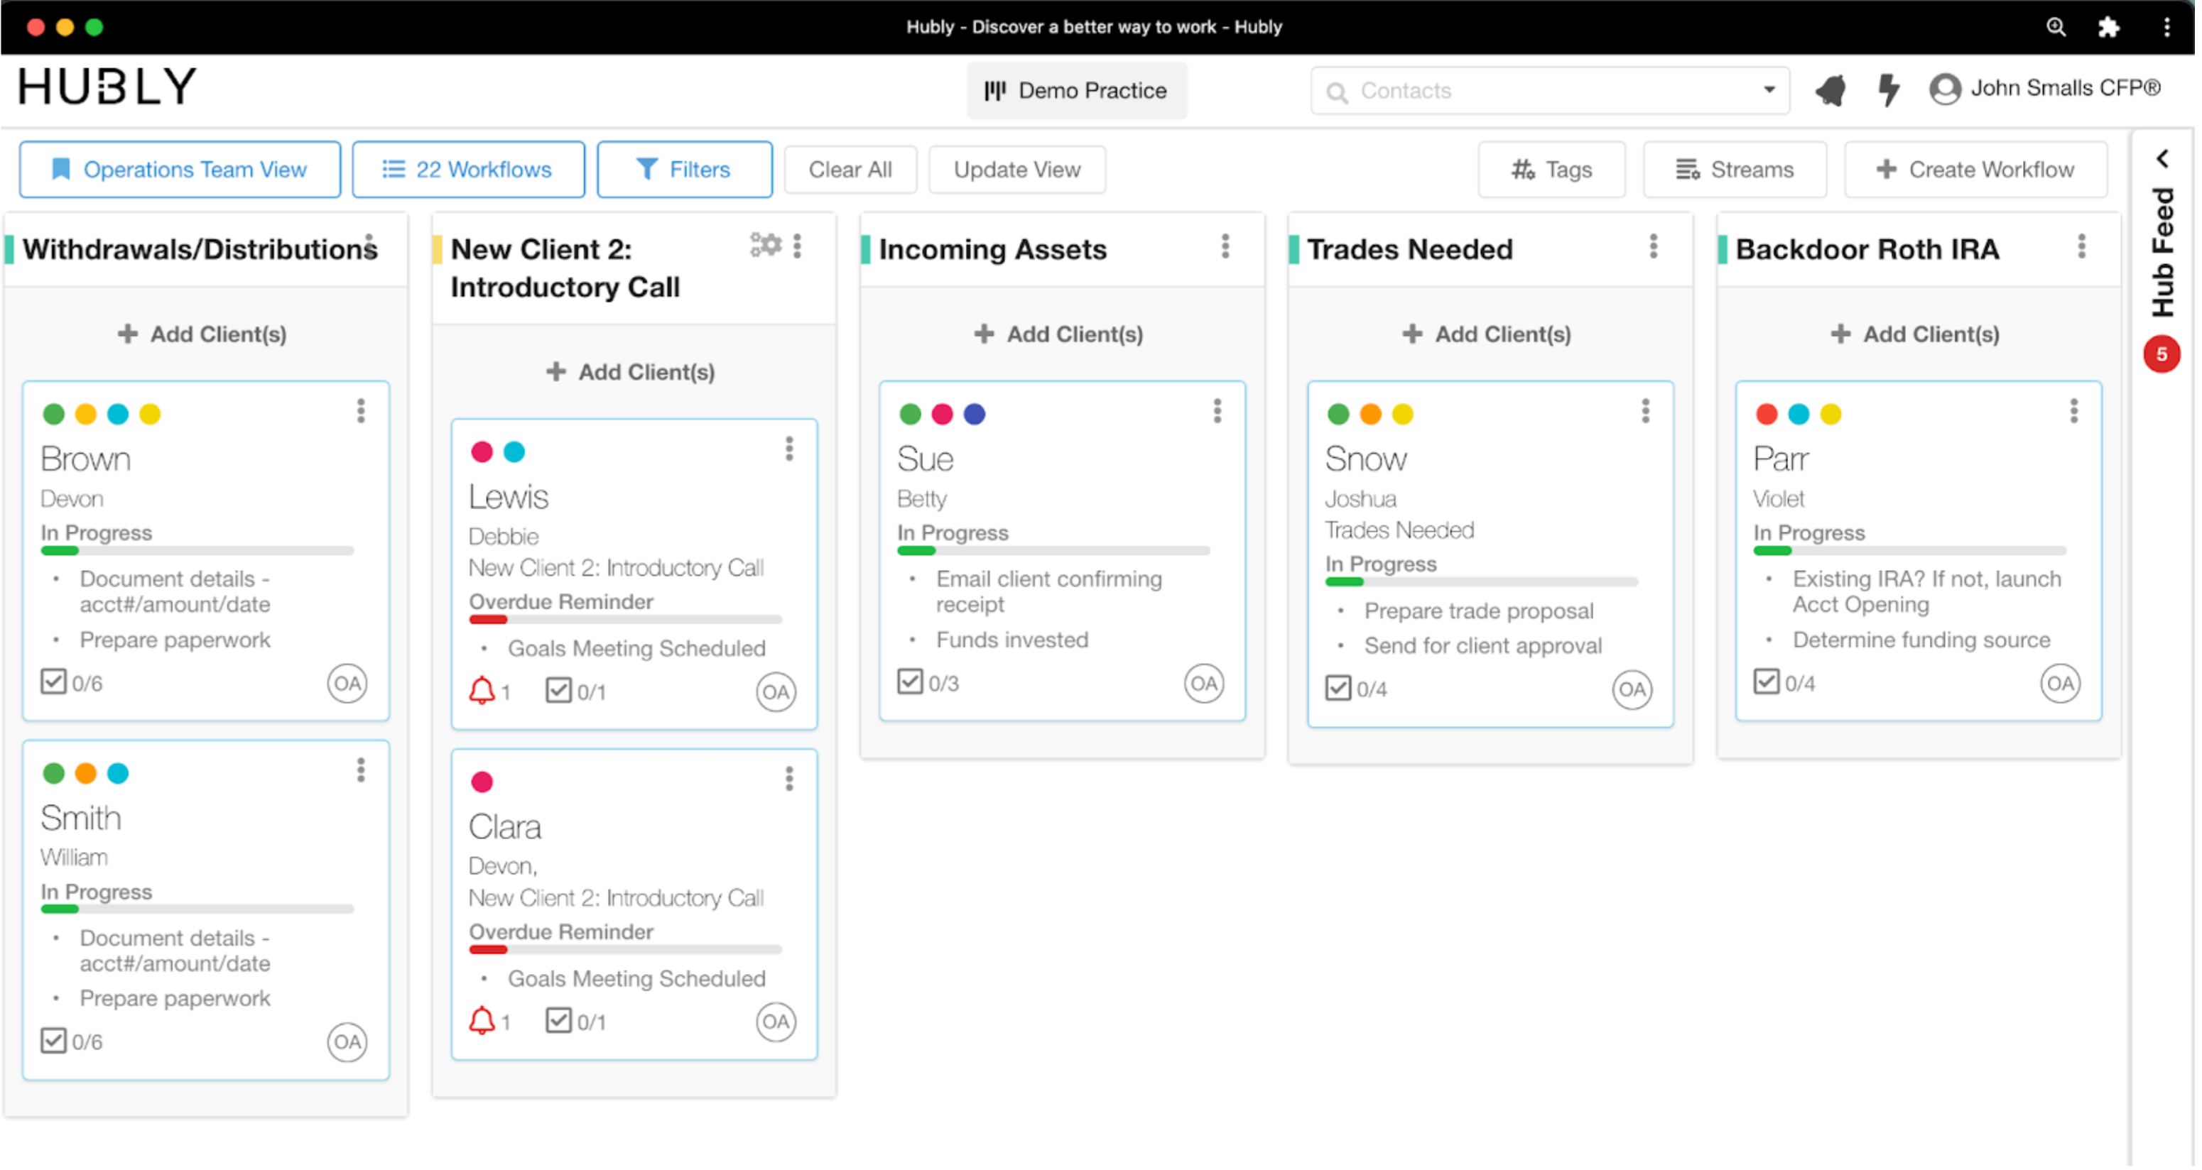Viewport: 2202px width, 1170px height.
Task: Open New Client 2 column kebab menu
Action: 798,246
